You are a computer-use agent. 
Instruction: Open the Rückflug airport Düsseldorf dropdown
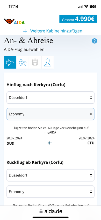point(51,175)
